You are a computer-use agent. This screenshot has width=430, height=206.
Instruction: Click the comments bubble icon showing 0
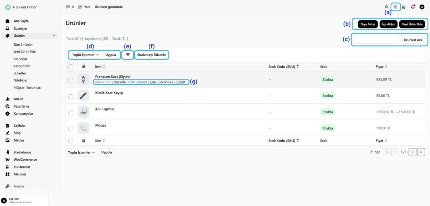(68, 7)
